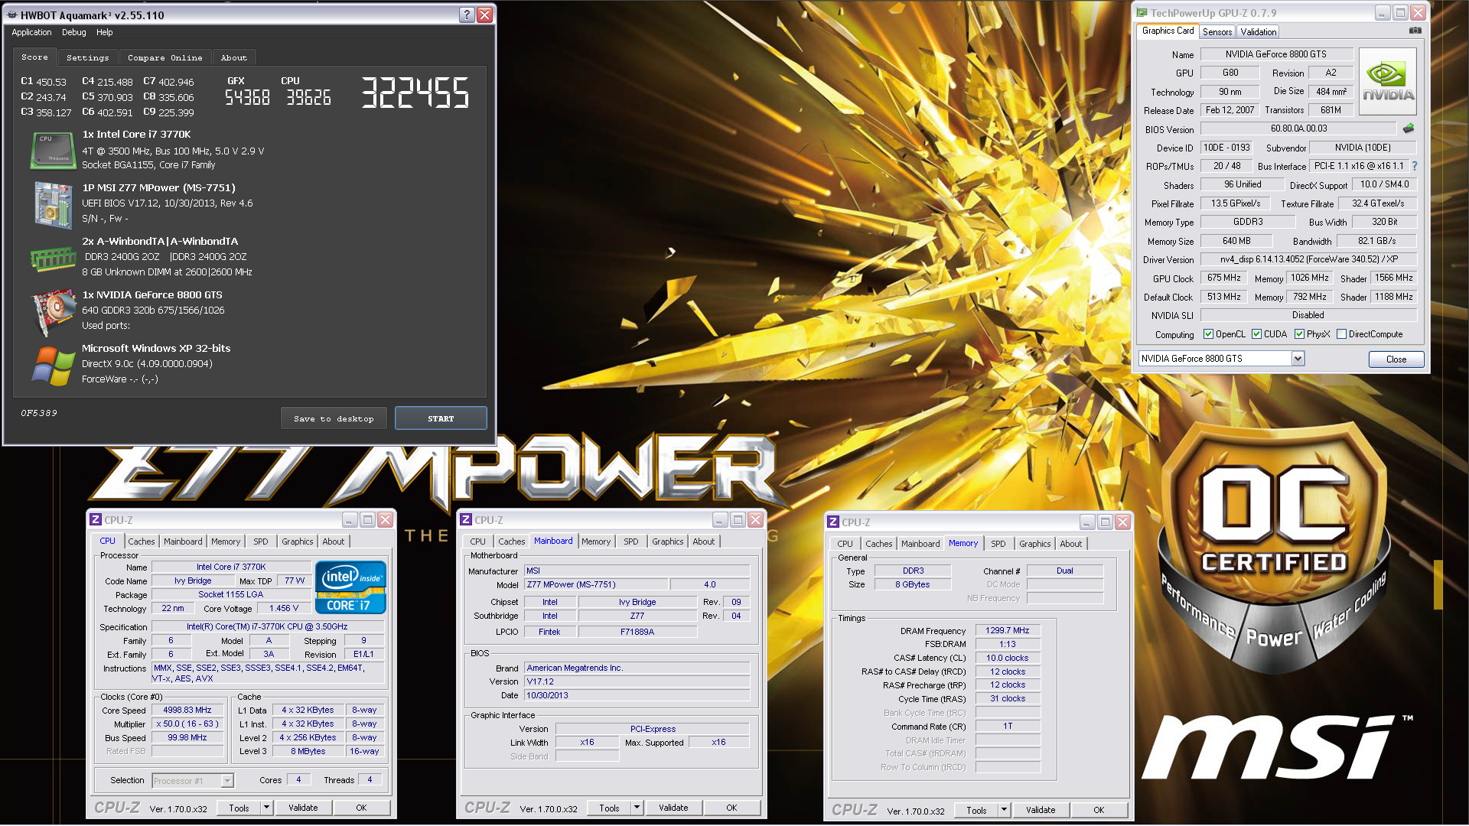Click OK in the CPU-Z Mainboard window
Viewport: 1469px width, 826px height.
pyautogui.click(x=731, y=808)
